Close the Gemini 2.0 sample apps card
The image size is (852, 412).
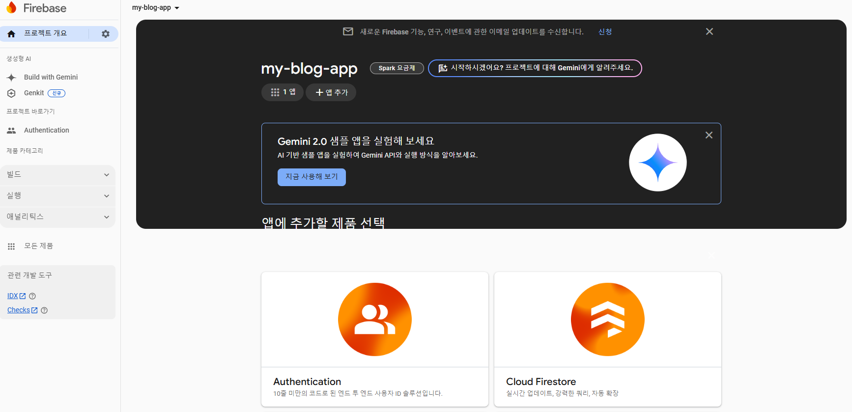[709, 135]
